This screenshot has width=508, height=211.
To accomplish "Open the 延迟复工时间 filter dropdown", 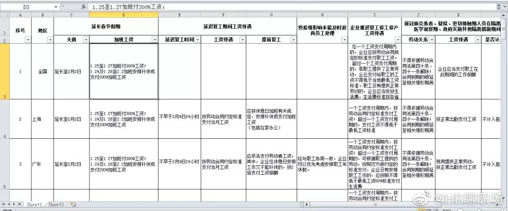I will (x=197, y=40).
